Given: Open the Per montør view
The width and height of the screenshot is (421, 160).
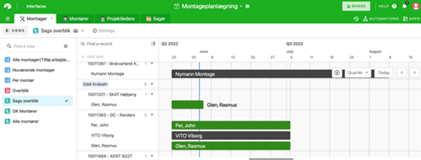Looking at the screenshot, I should coord(38,80).
